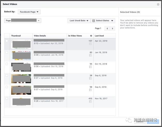Check the video uploaded Jan 16, 2019
This screenshot has width=162, height=127.
pos(7,52)
